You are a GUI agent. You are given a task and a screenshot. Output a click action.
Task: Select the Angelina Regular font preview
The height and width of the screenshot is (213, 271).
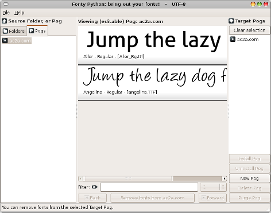[x=152, y=83]
